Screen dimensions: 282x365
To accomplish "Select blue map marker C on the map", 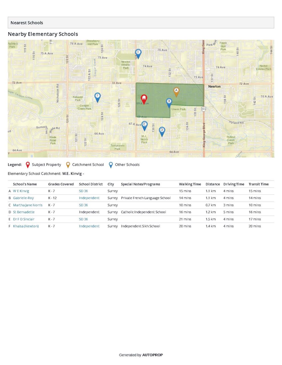I will click(x=145, y=125).
